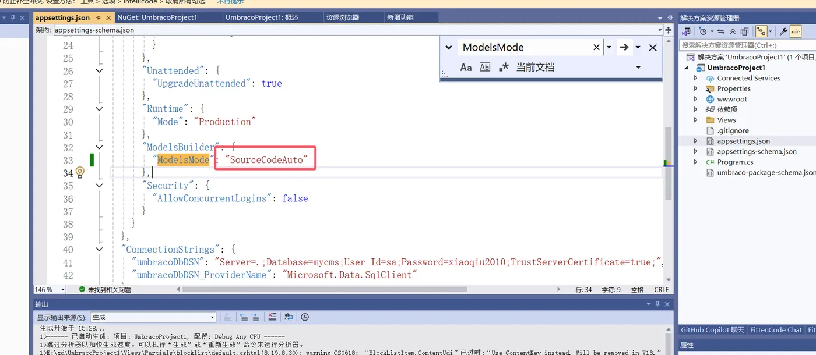Click show all files icon
Screen dimensions: 816x355
pos(744,31)
